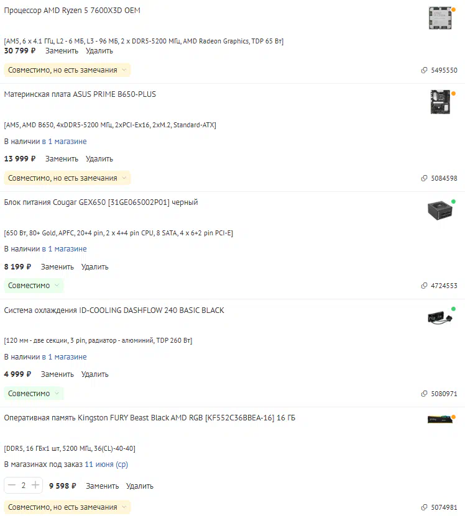Copy product code 4724553
Viewport: 465px width, 516px height.
coord(439,286)
